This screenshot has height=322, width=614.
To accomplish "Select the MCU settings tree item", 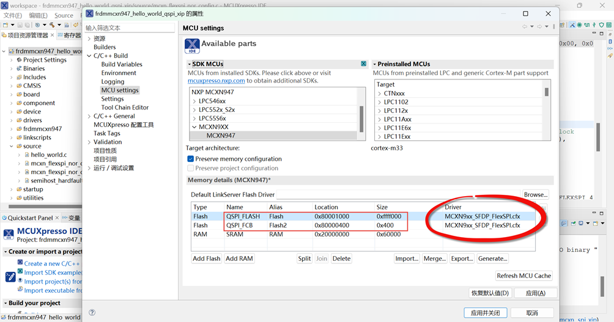I will [120, 90].
